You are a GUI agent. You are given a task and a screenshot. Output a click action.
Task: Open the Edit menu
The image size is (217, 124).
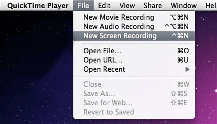[104, 5]
